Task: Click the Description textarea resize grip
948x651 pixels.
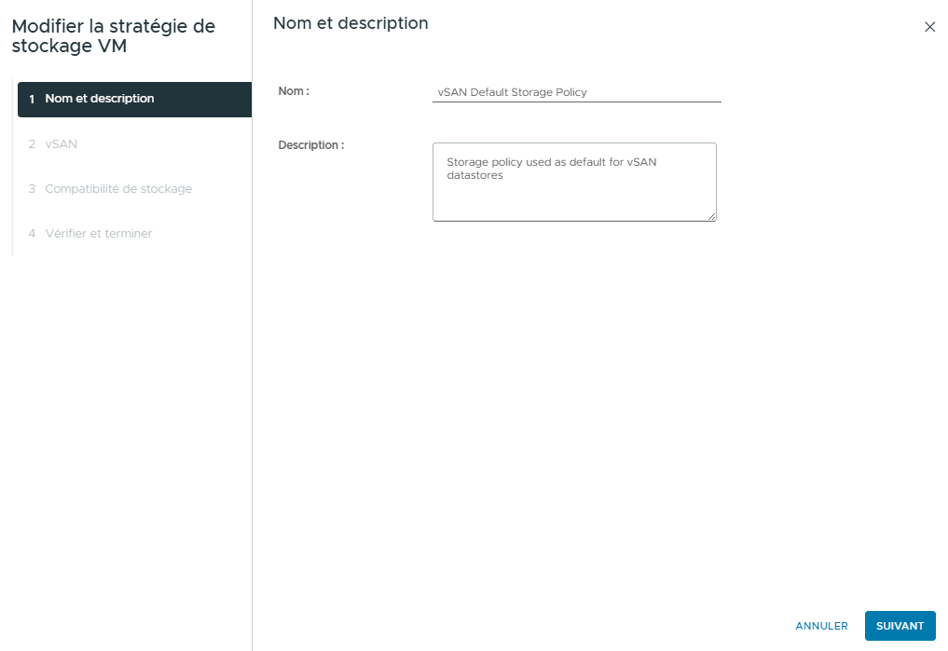Action: 712,217
